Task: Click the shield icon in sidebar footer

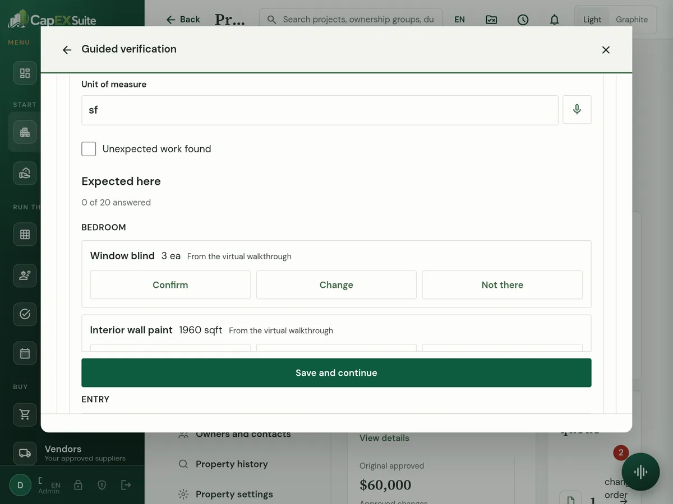Action: (x=102, y=485)
